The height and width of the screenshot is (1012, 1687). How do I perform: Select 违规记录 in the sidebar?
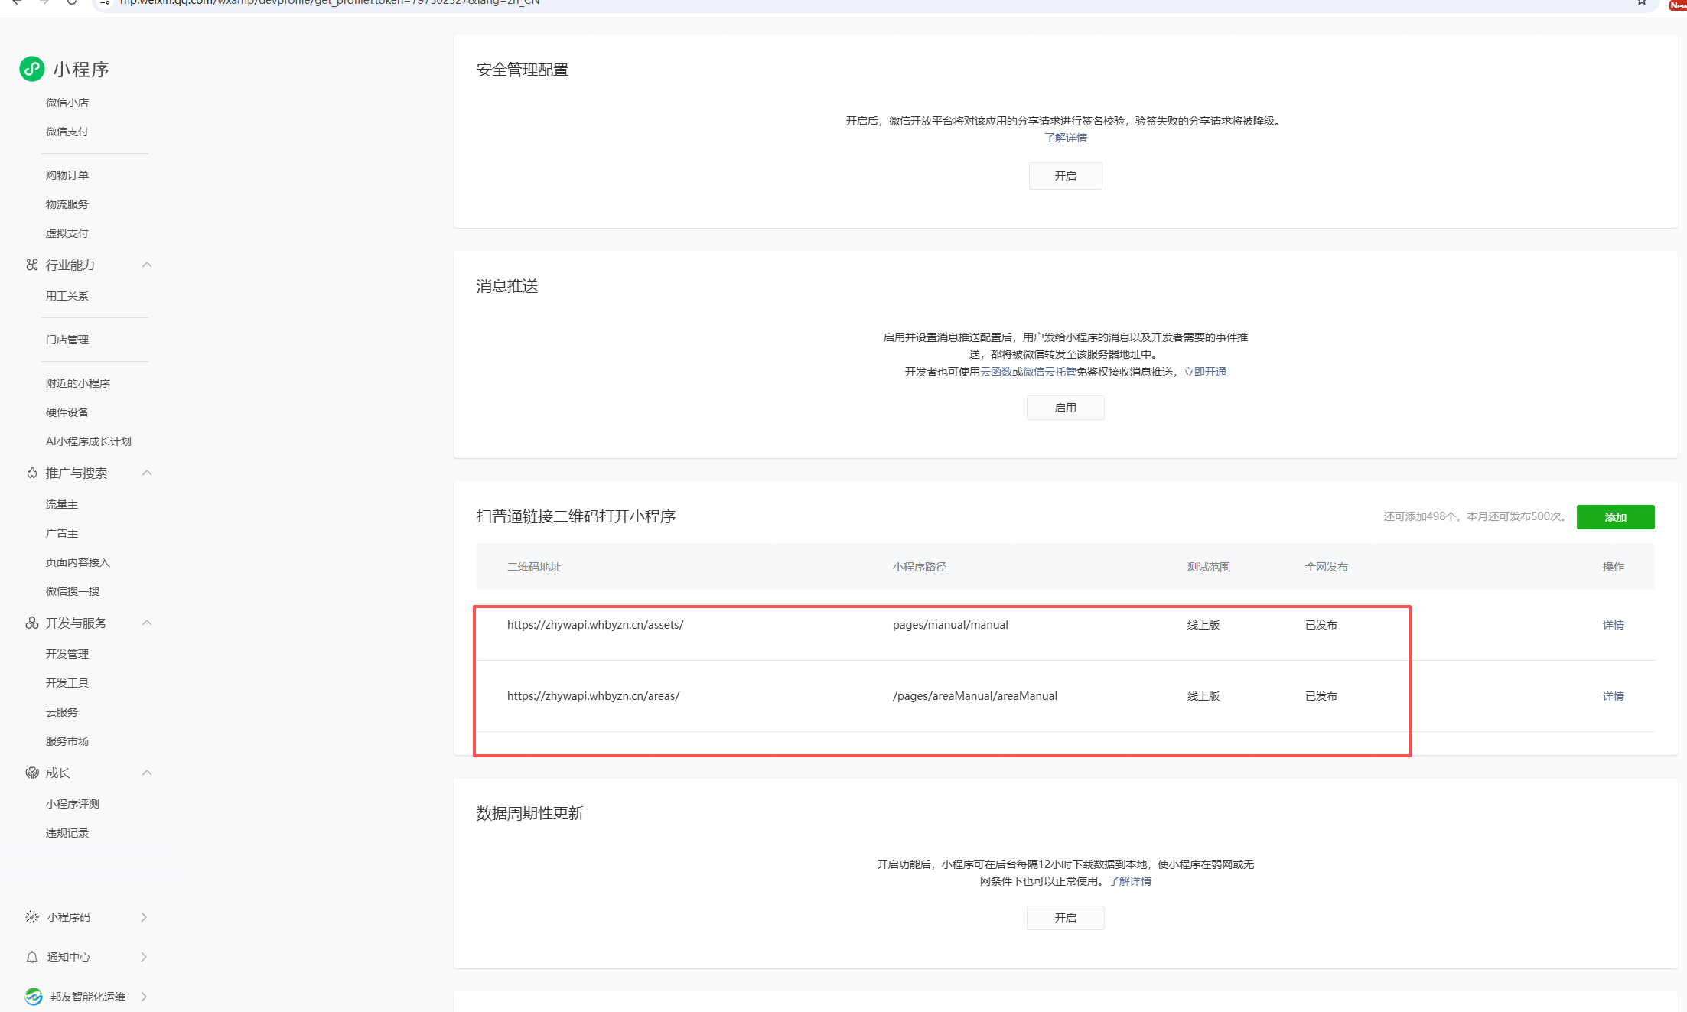tap(67, 833)
